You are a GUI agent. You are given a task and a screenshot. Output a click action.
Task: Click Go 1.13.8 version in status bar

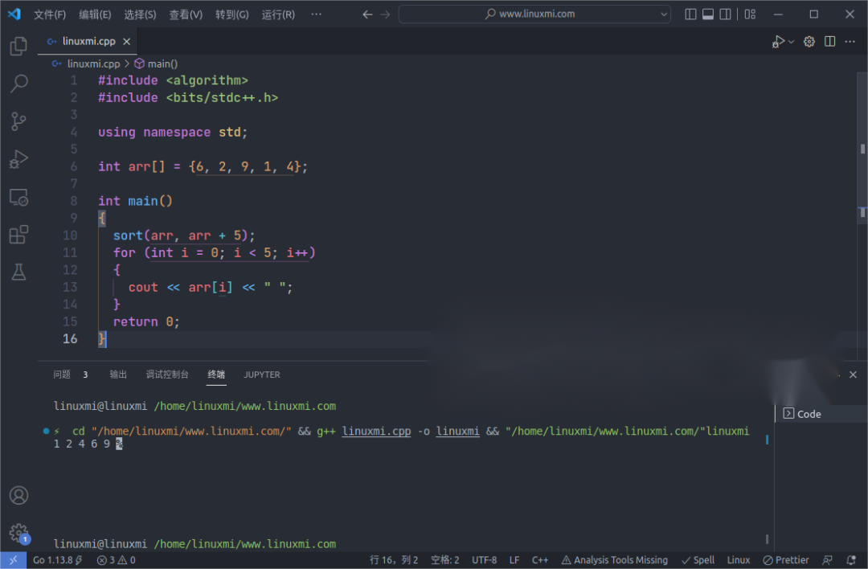[x=58, y=560]
